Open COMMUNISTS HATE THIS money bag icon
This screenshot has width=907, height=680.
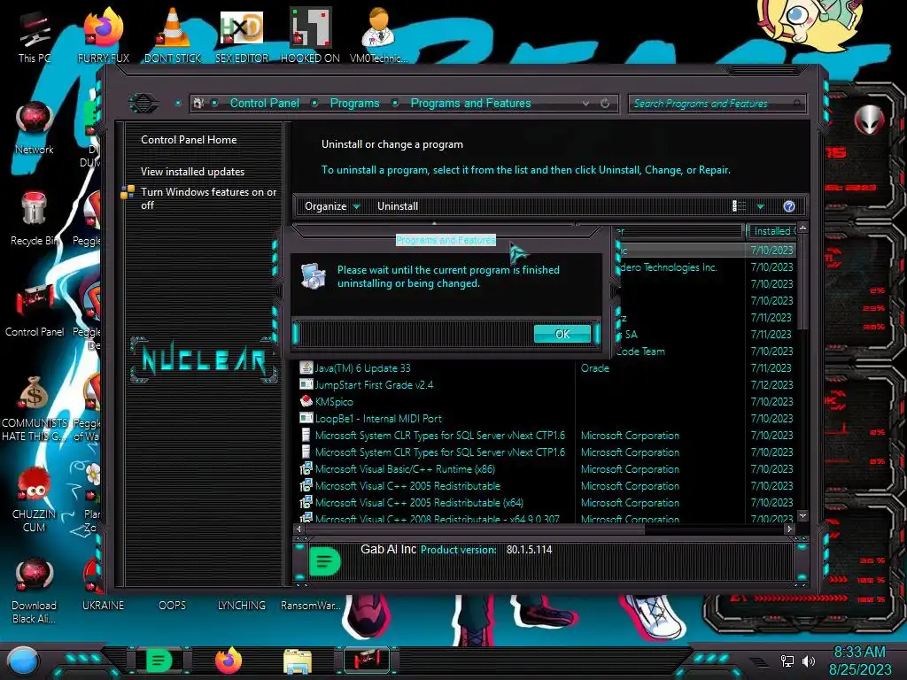(35, 408)
